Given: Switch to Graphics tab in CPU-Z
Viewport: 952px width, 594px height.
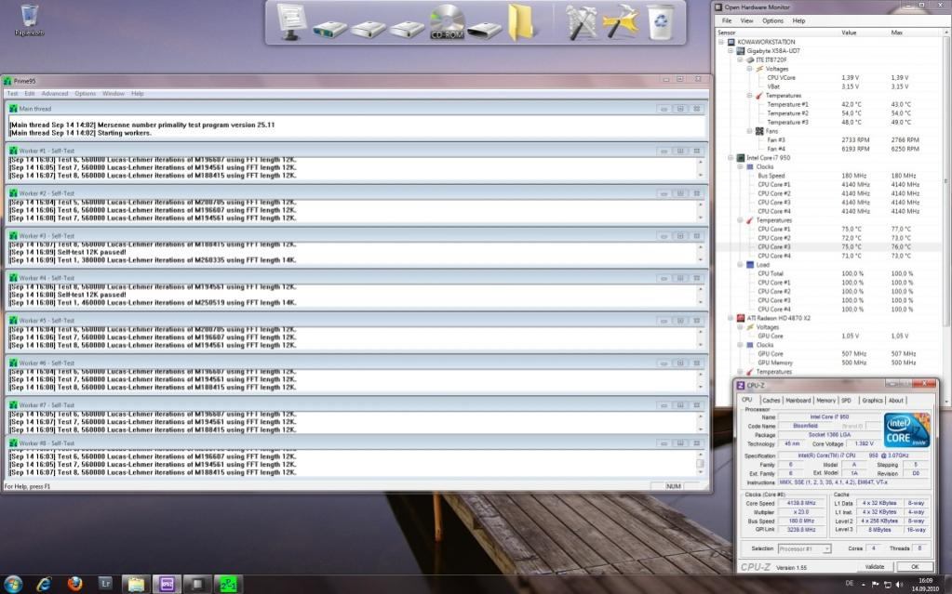Looking at the screenshot, I should coord(872,401).
